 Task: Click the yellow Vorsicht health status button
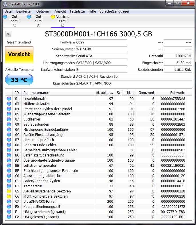tap(19, 55)
